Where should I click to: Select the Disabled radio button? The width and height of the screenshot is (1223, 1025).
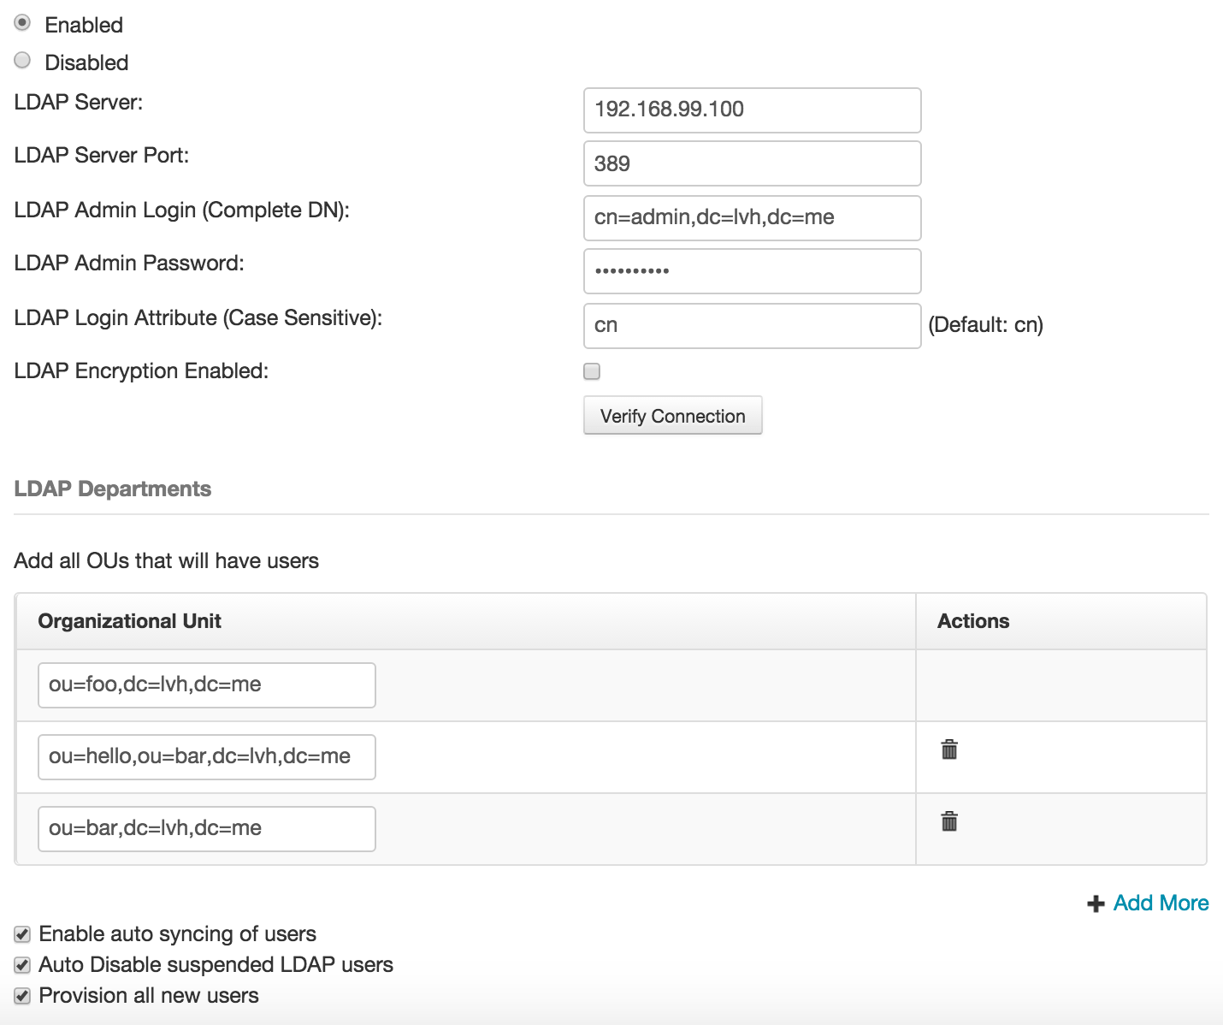(x=22, y=60)
